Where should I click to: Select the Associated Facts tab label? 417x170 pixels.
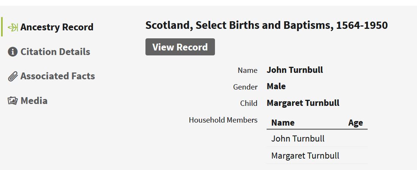(57, 76)
